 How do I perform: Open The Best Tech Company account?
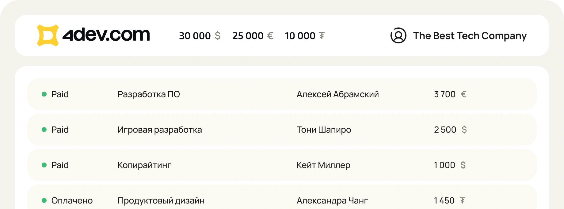click(x=470, y=36)
